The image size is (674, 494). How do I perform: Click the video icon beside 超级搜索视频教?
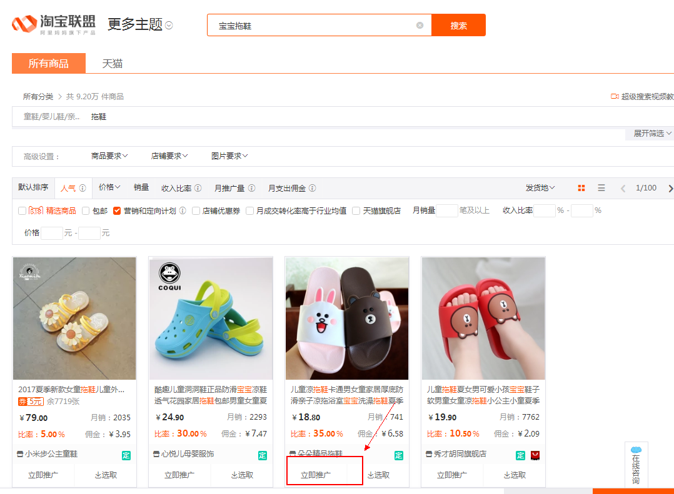click(615, 97)
